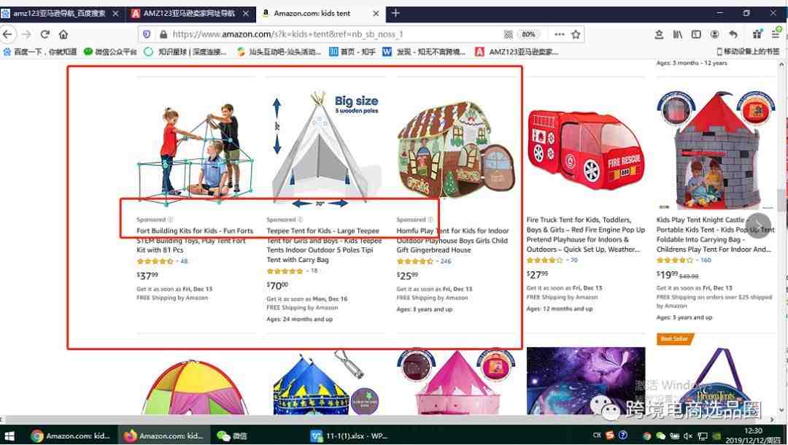The width and height of the screenshot is (788, 445).
Task: Reload the page with the refresh icon
Action: pos(45,34)
